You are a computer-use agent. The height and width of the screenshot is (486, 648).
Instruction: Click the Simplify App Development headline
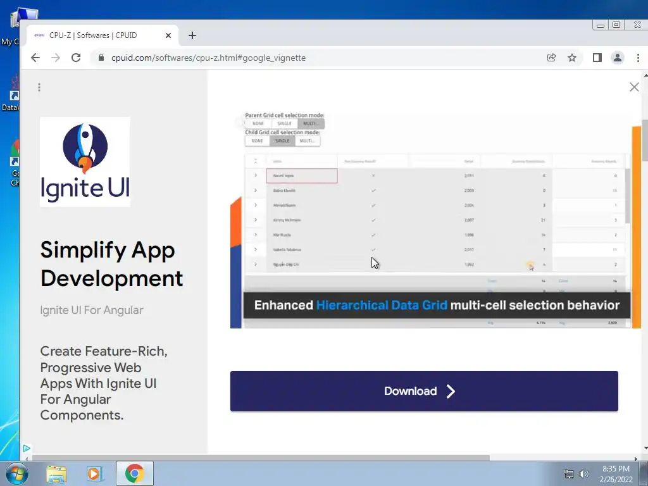[x=111, y=264]
